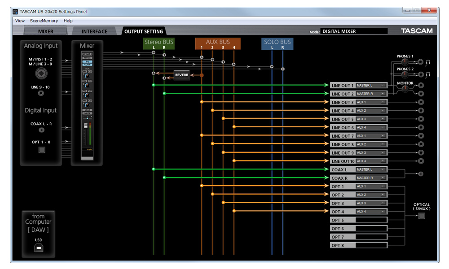Click the headphones icon beside PHONES 2
Image resolution: width=449 pixels, height=269 pixels.
click(x=428, y=75)
